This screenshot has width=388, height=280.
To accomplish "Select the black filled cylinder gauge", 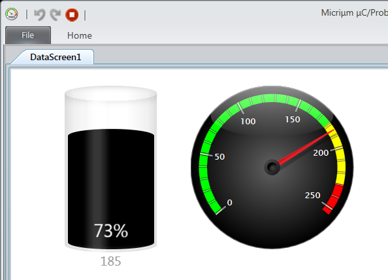I will point(111,189).
